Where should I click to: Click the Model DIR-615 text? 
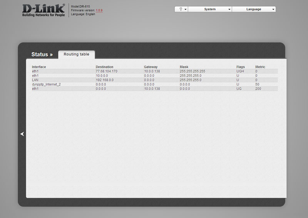click(80, 7)
